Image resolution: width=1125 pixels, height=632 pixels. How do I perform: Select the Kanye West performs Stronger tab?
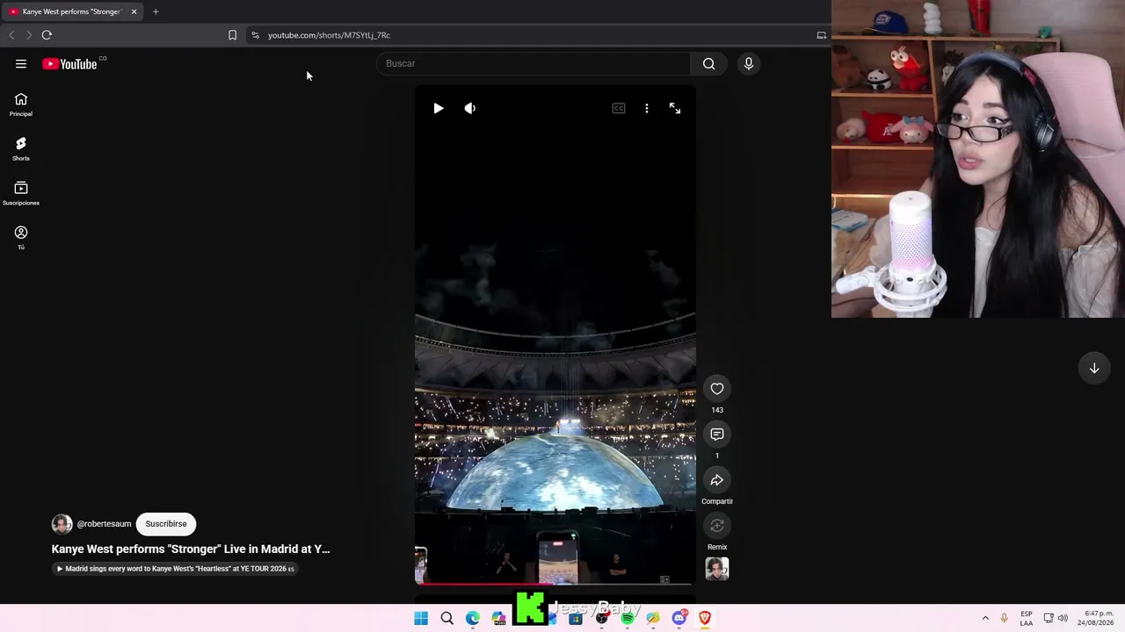click(x=70, y=11)
